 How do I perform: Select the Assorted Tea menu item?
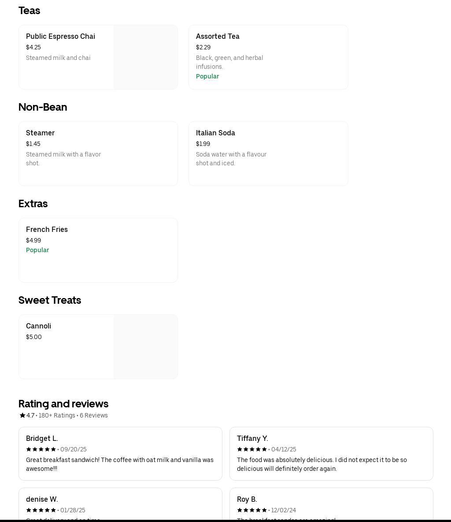(268, 57)
